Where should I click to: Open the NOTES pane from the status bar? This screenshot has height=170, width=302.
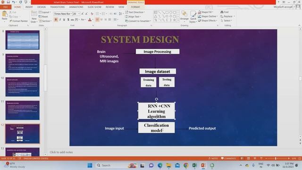point(213,159)
